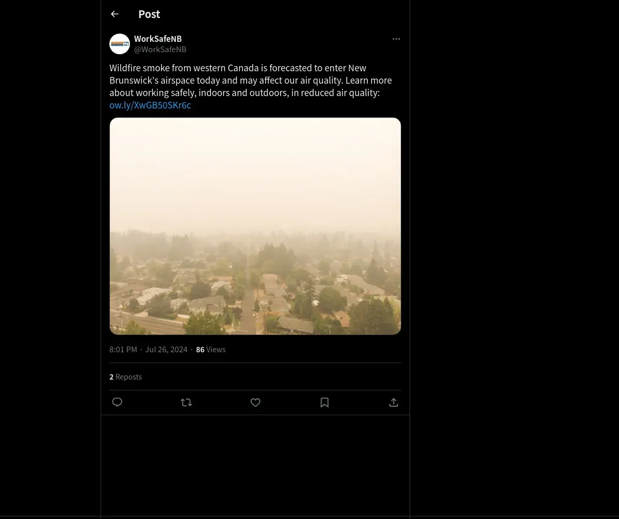This screenshot has height=519, width=619.
Task: Click the empty area below the post actions
Action: coord(255,465)
